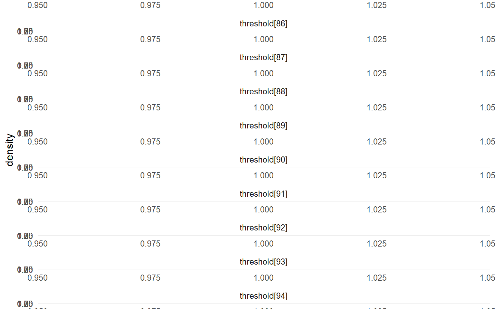Viewport: 495px width, 309px height.
Task: Click the threshold[91] facet title
Action: click(x=263, y=194)
